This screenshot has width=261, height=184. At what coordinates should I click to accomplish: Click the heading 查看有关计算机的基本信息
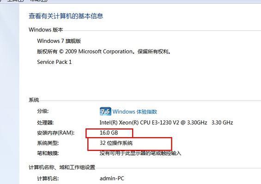[x=66, y=16]
